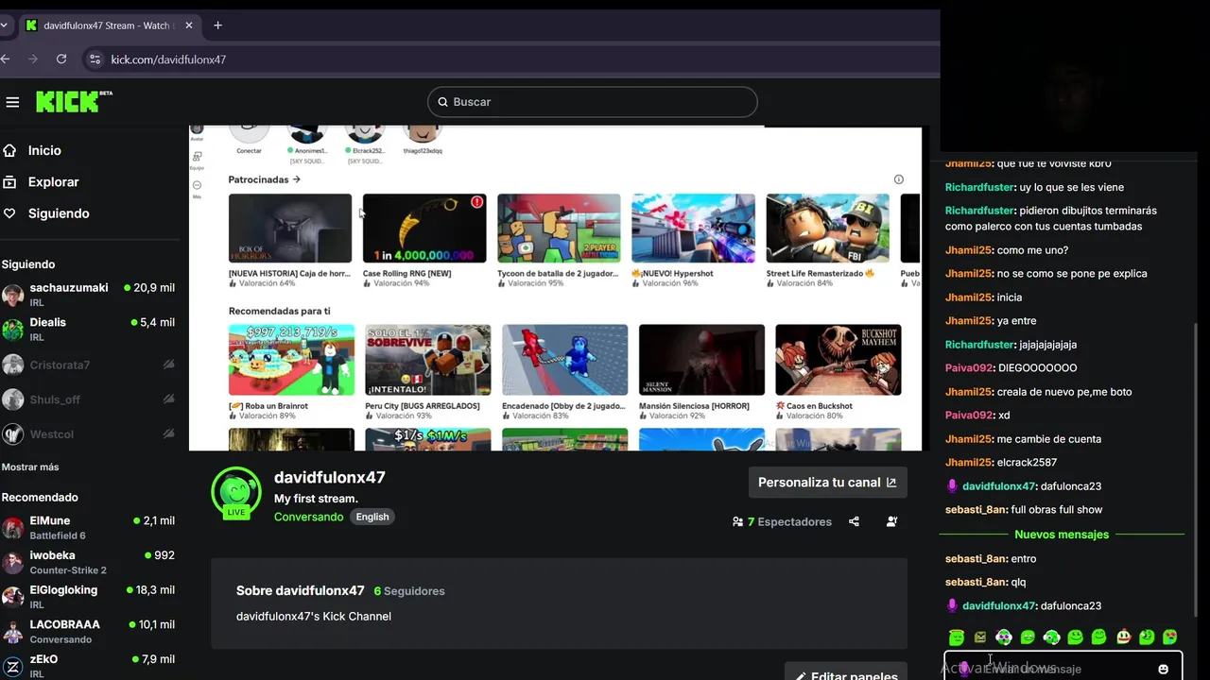
Task: Open the hamburger menu beside the Kick logo
Action: pos(12,102)
